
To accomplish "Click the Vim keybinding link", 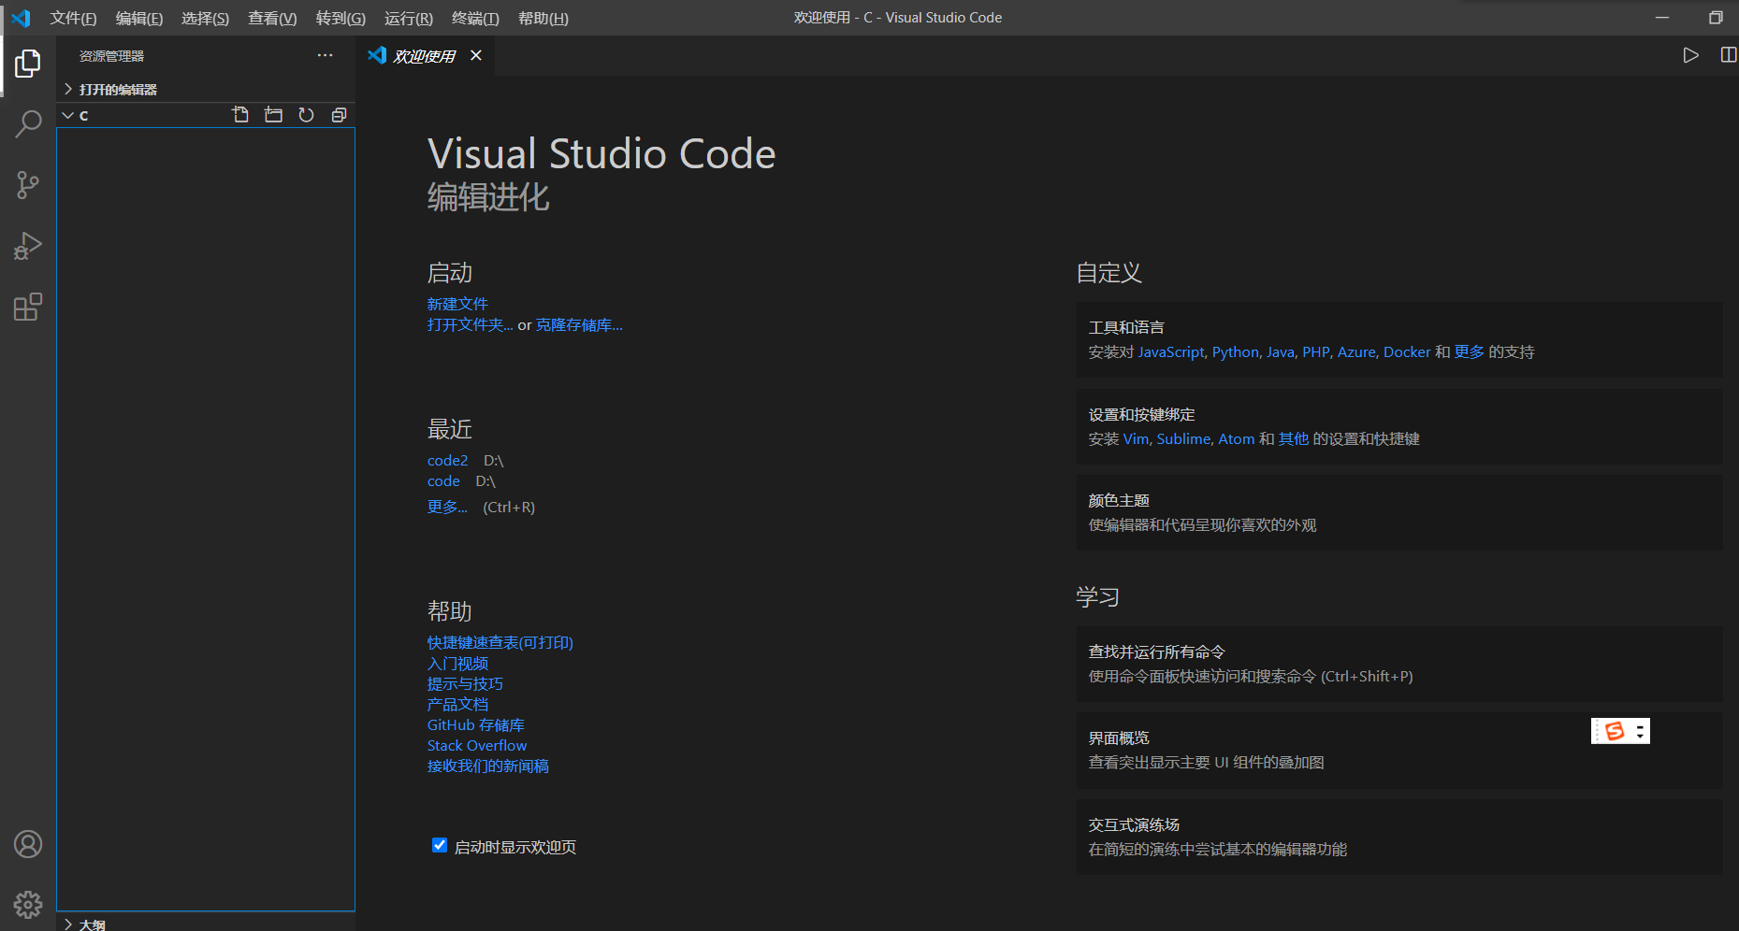I will (x=1136, y=438).
